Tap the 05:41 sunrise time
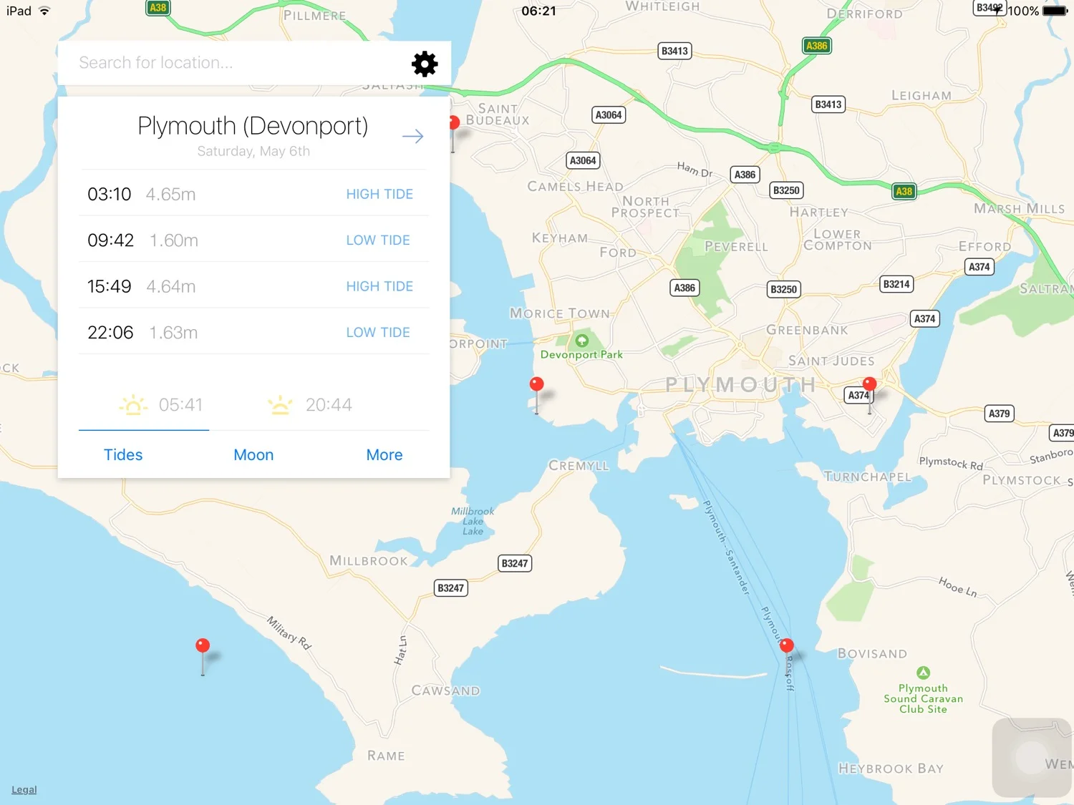Viewport: 1074px width, 805px height. pyautogui.click(x=180, y=405)
